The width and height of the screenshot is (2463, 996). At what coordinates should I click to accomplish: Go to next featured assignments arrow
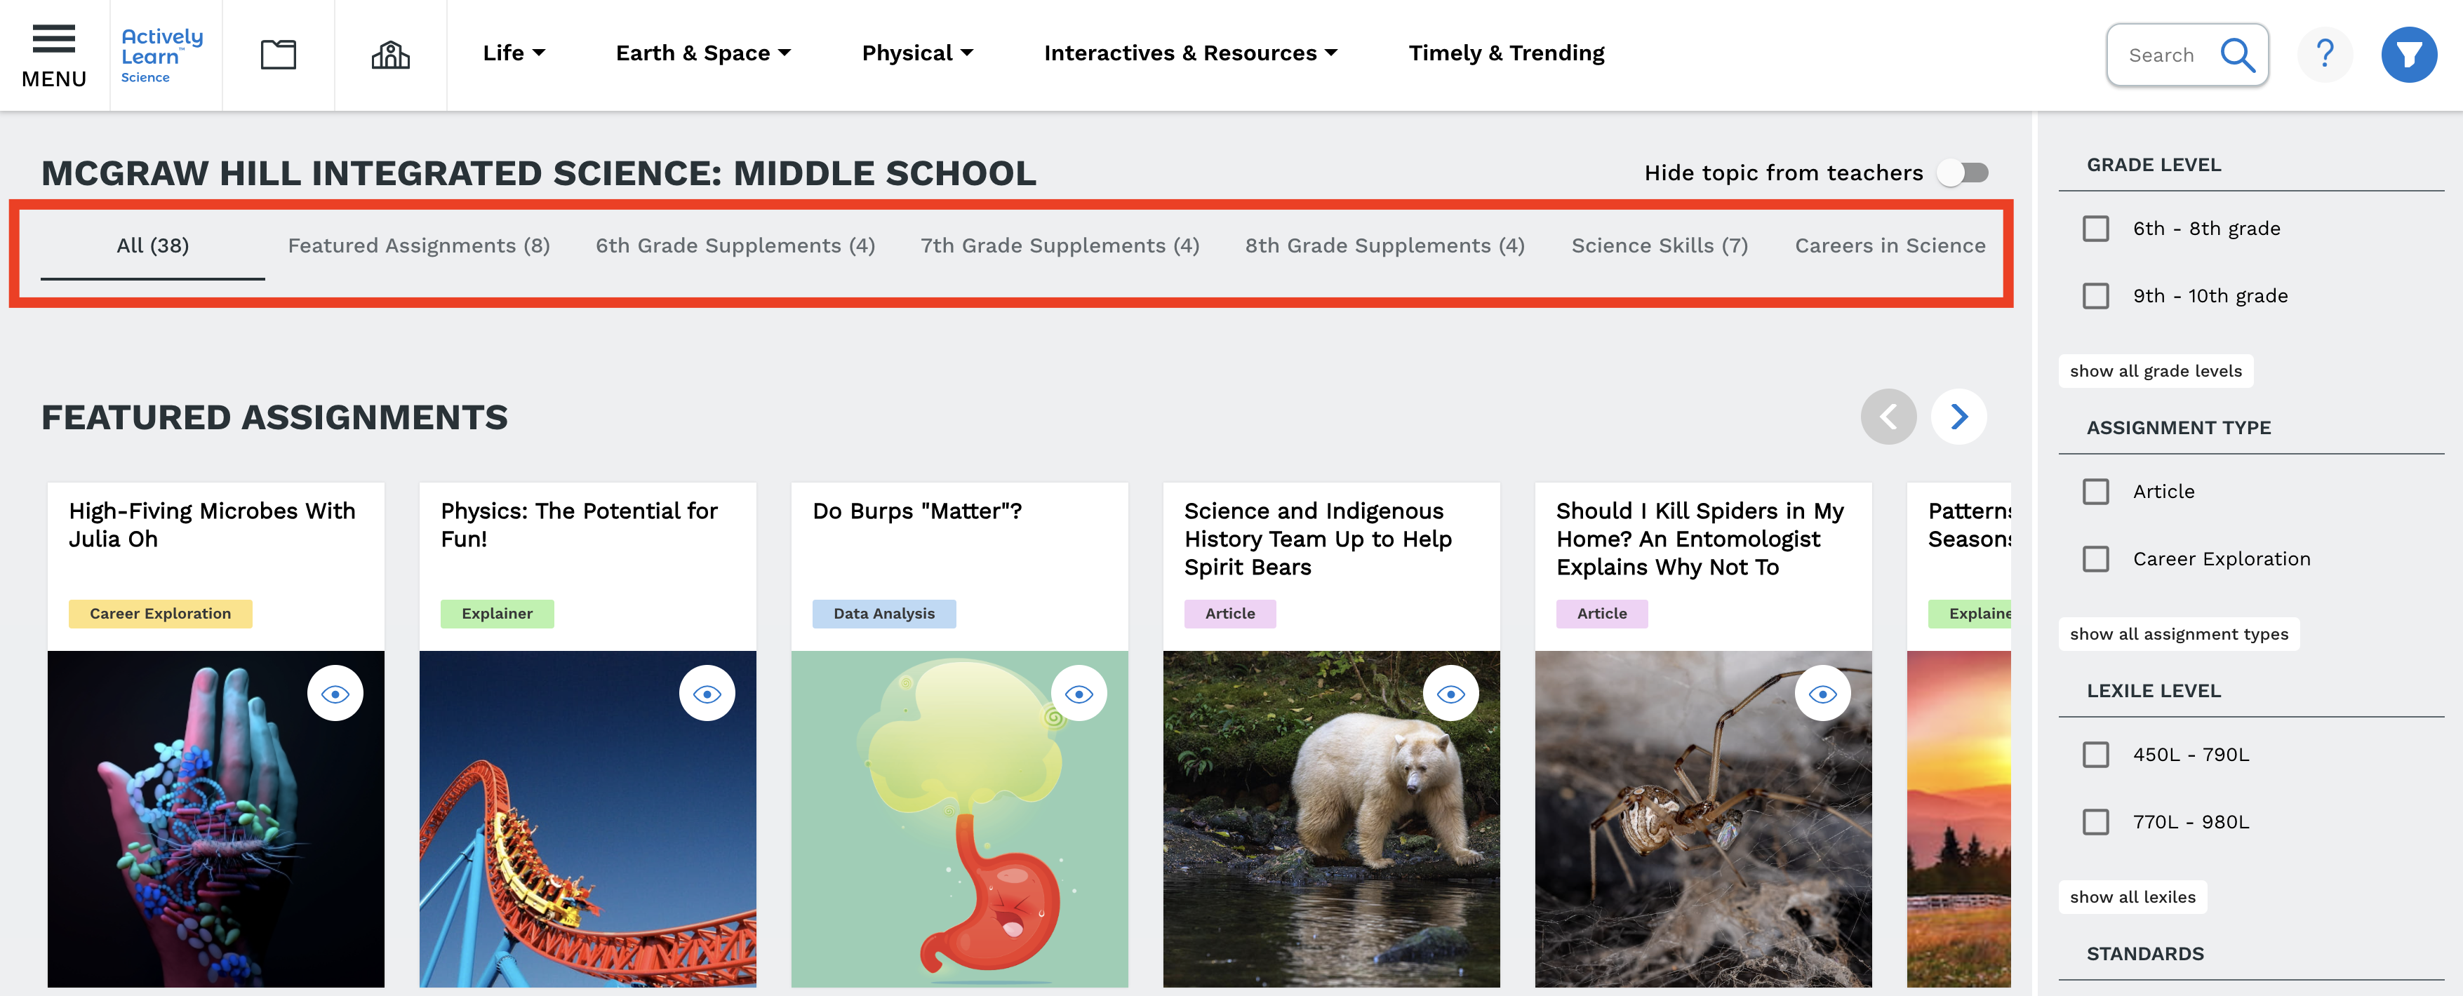coord(1958,417)
